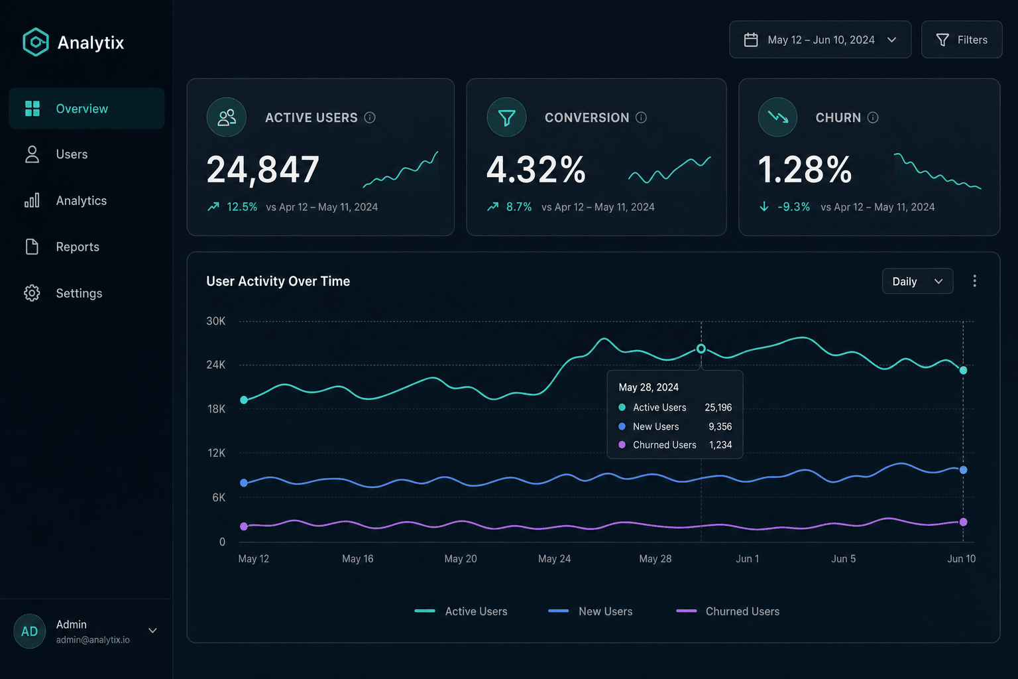Click the info icon beside CONVERSION
This screenshot has width=1018, height=679.
(x=641, y=117)
